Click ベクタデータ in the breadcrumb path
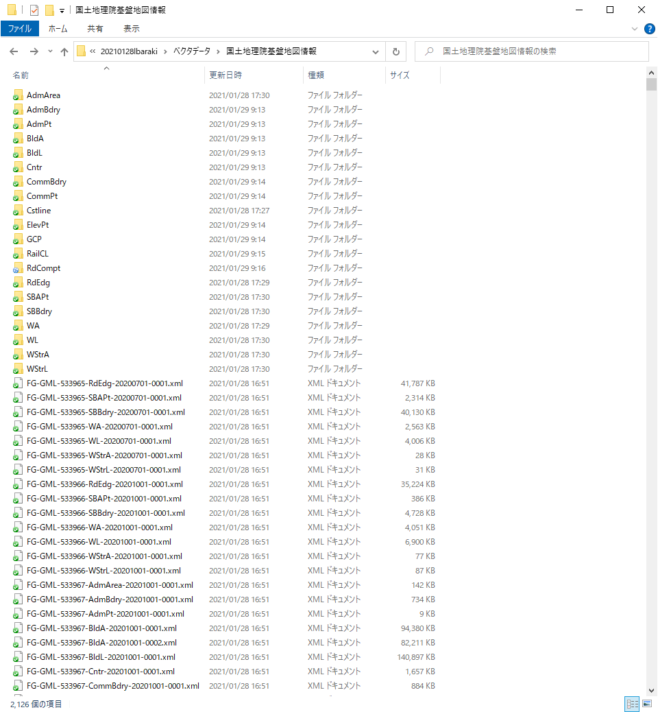The width and height of the screenshot is (658, 712). 191,51
